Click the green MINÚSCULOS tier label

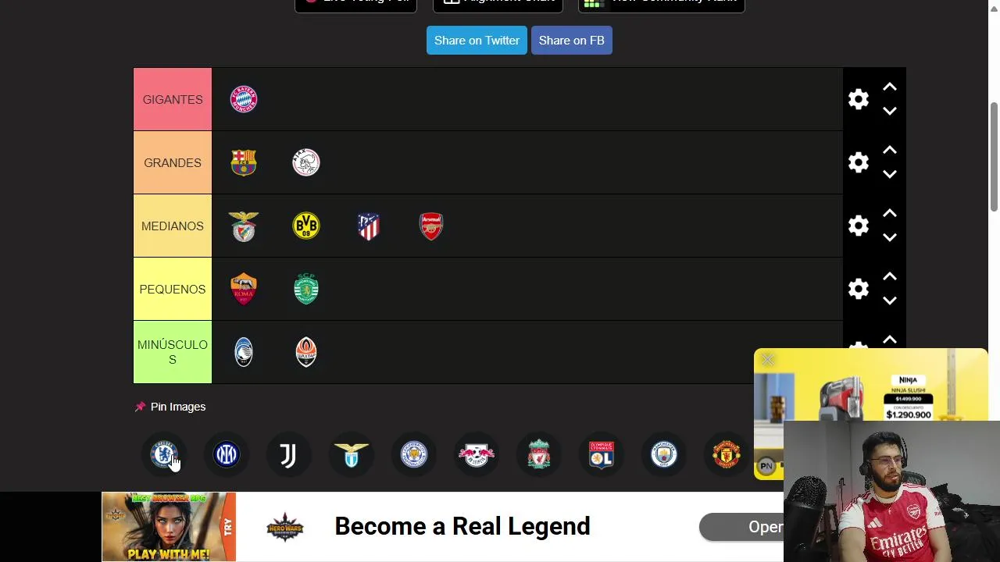(173, 352)
